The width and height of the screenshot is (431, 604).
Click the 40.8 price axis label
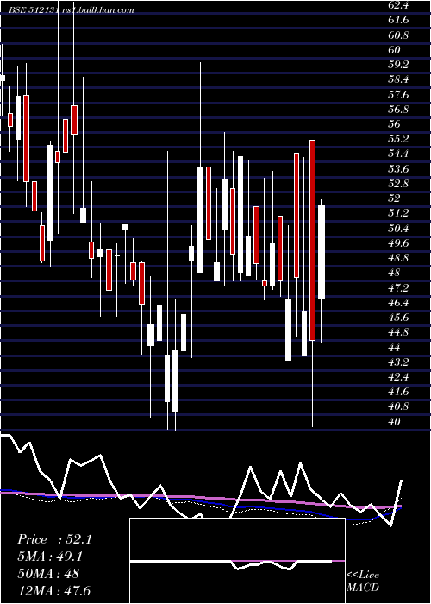(398, 406)
